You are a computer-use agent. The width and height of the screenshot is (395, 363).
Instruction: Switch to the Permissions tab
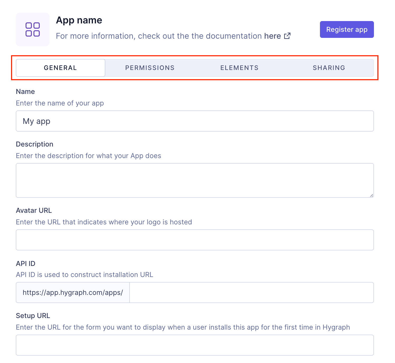tap(150, 68)
